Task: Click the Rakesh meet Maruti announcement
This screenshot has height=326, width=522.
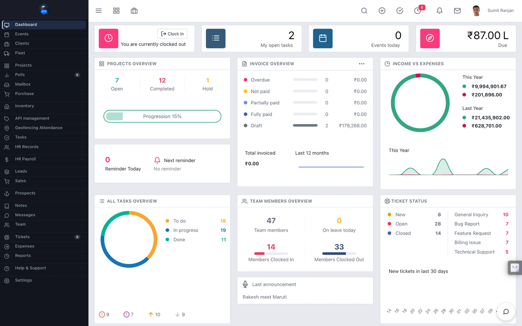Action: point(265,297)
